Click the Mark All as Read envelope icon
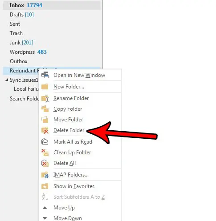Screen dimensions: 216x221 point(45,142)
